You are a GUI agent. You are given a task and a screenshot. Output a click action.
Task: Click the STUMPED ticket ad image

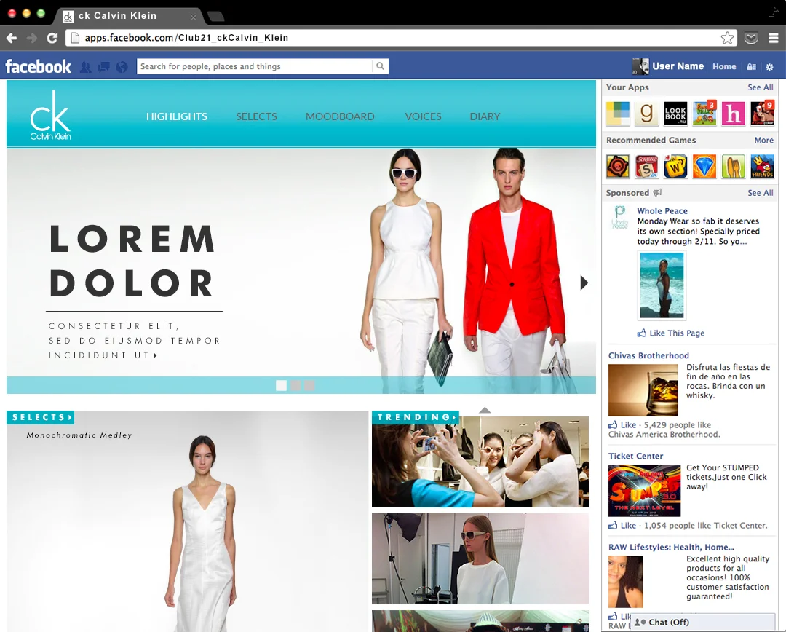(645, 491)
